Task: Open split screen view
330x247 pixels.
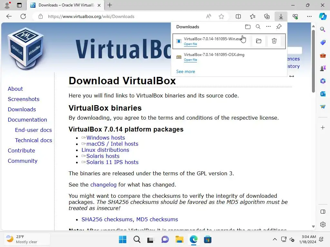Action: (238, 16)
